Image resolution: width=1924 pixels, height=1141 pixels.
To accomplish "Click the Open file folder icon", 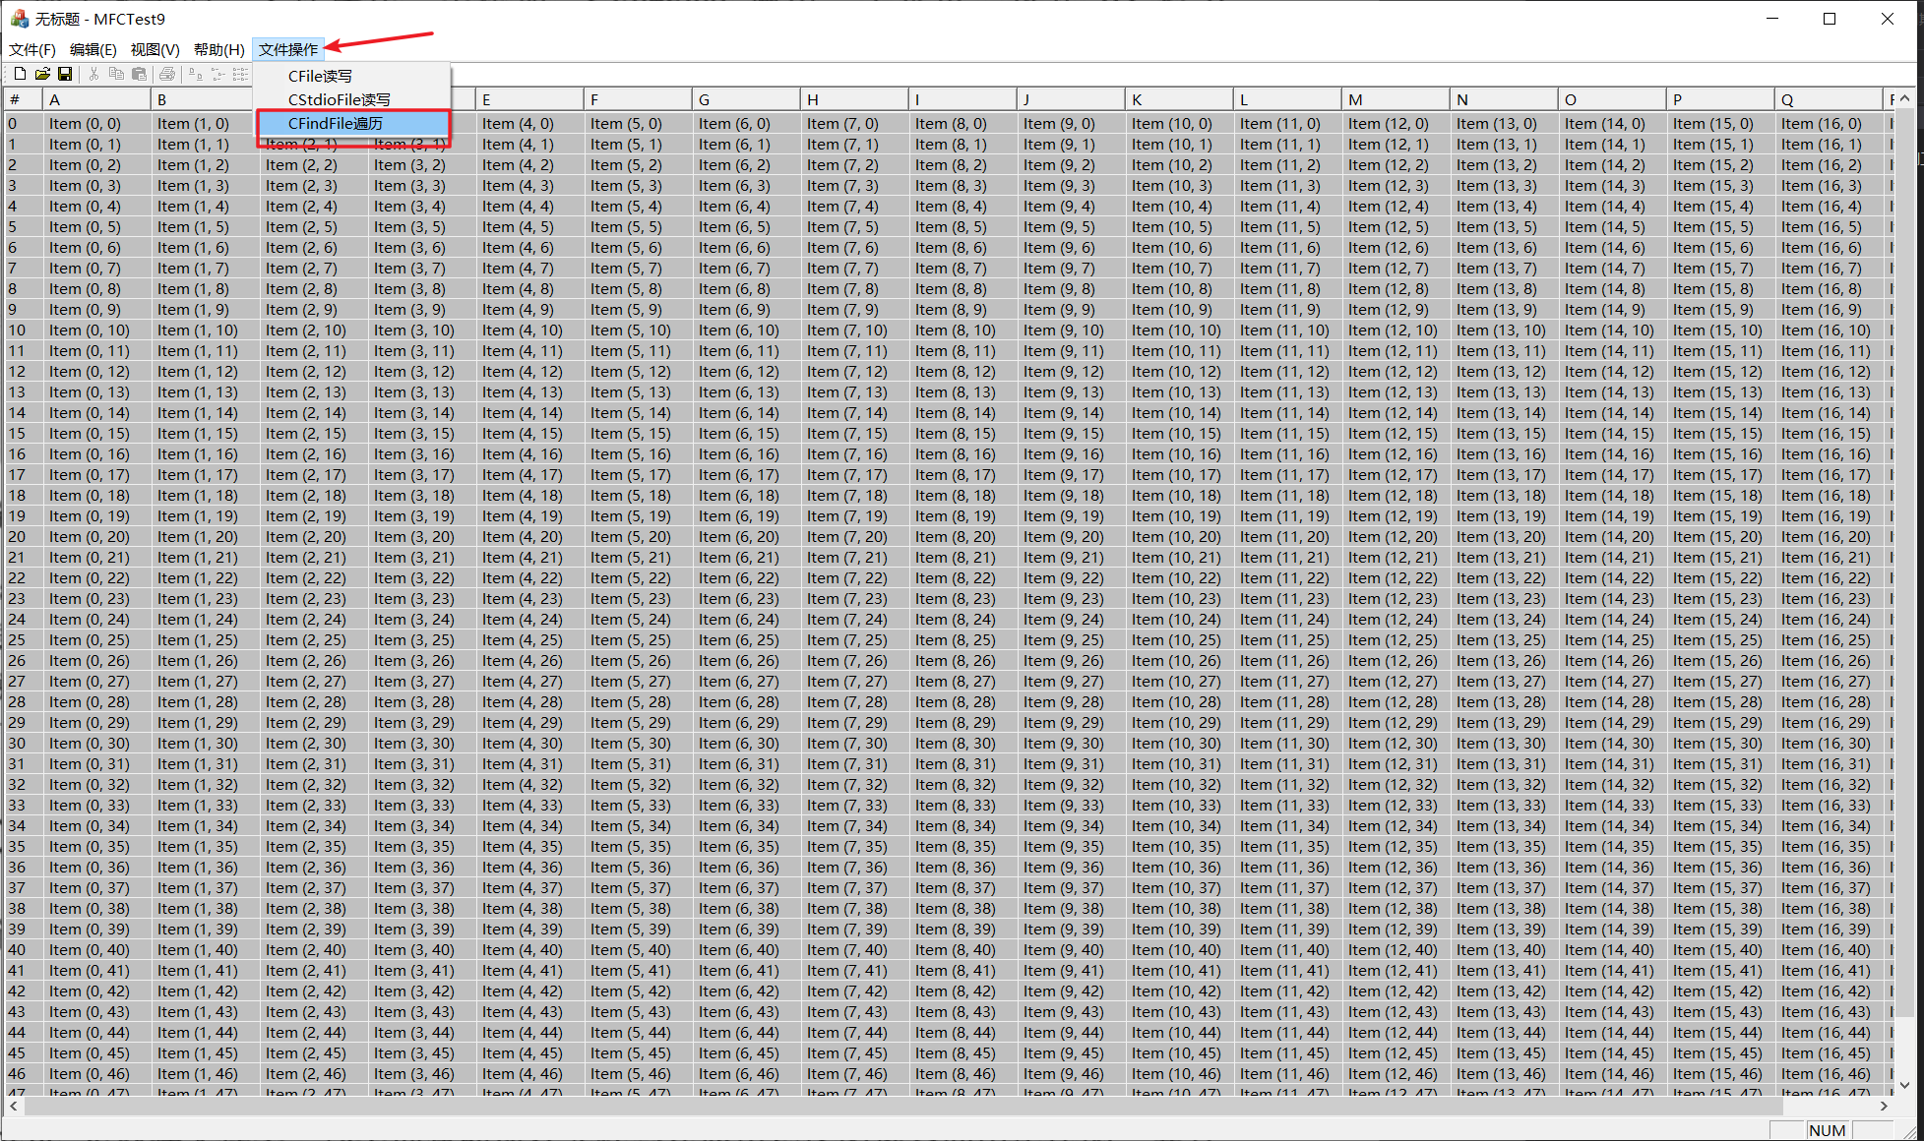I will click(x=42, y=74).
